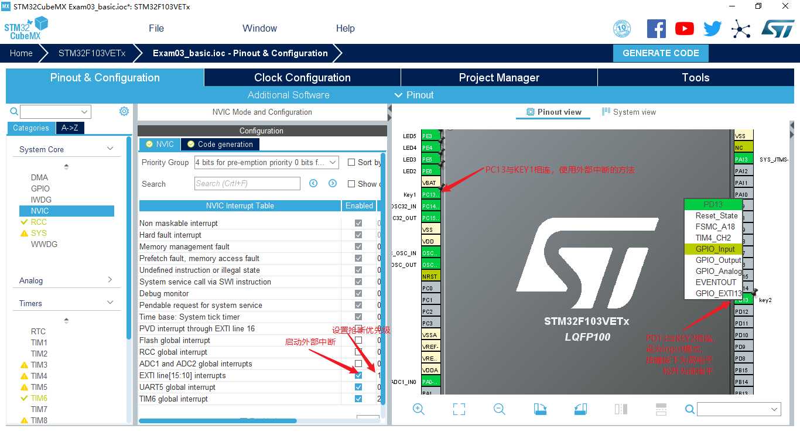Click the ST community network icon
800x432 pixels.
tap(741, 28)
